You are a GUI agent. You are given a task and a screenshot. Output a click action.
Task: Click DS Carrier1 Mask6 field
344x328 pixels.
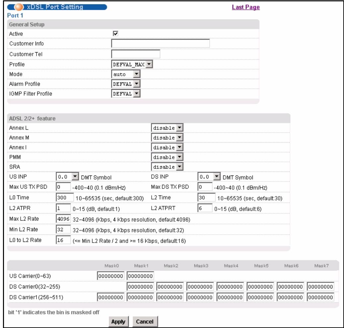tap(290, 297)
